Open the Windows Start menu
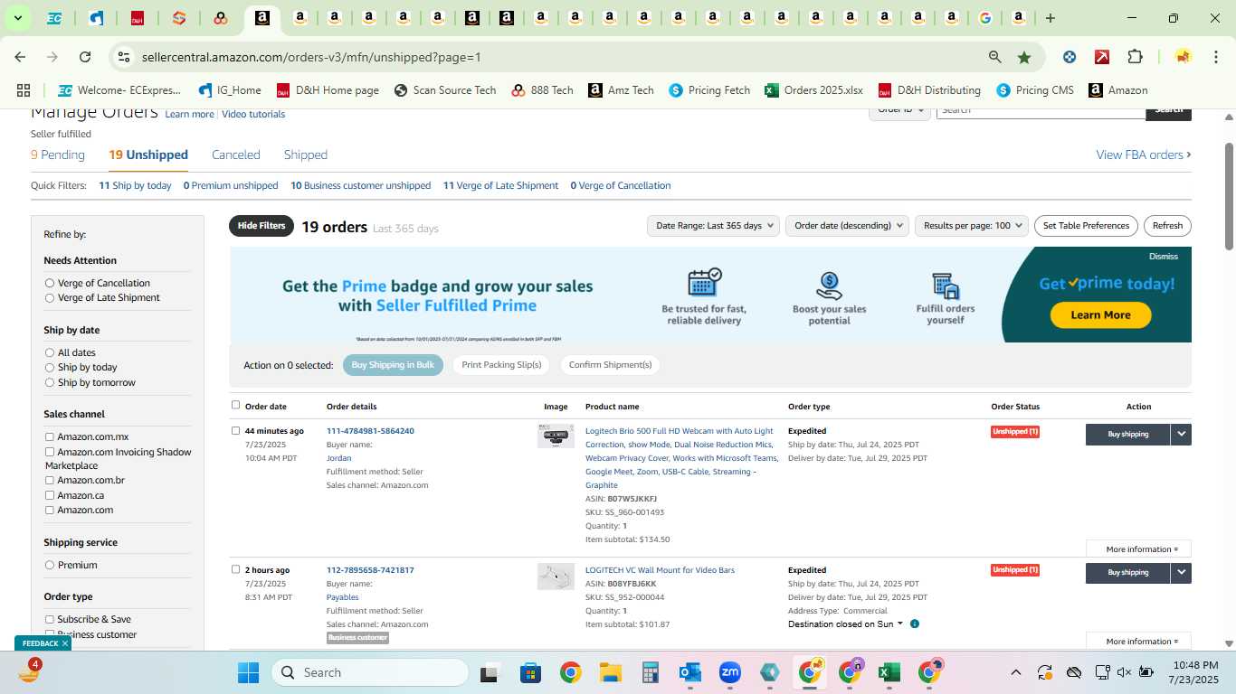The image size is (1236, 694). (248, 672)
